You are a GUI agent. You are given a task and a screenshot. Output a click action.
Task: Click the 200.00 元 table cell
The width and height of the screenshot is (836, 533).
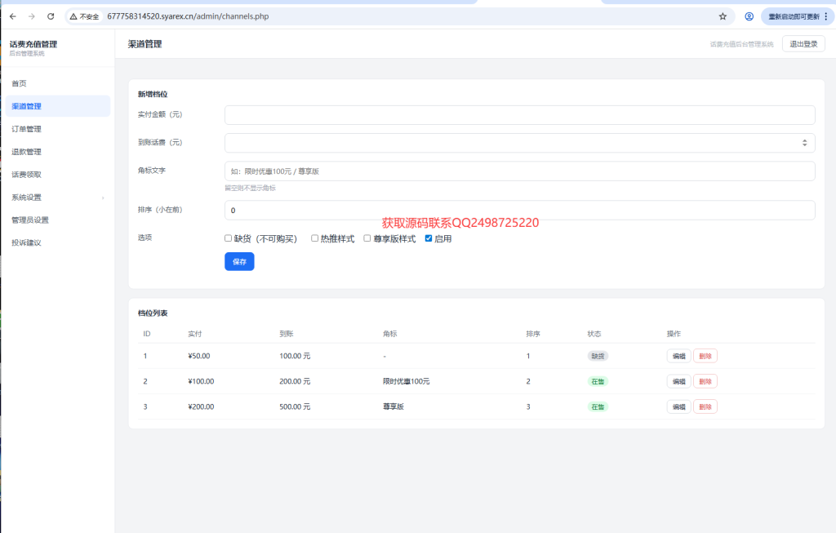[295, 382]
